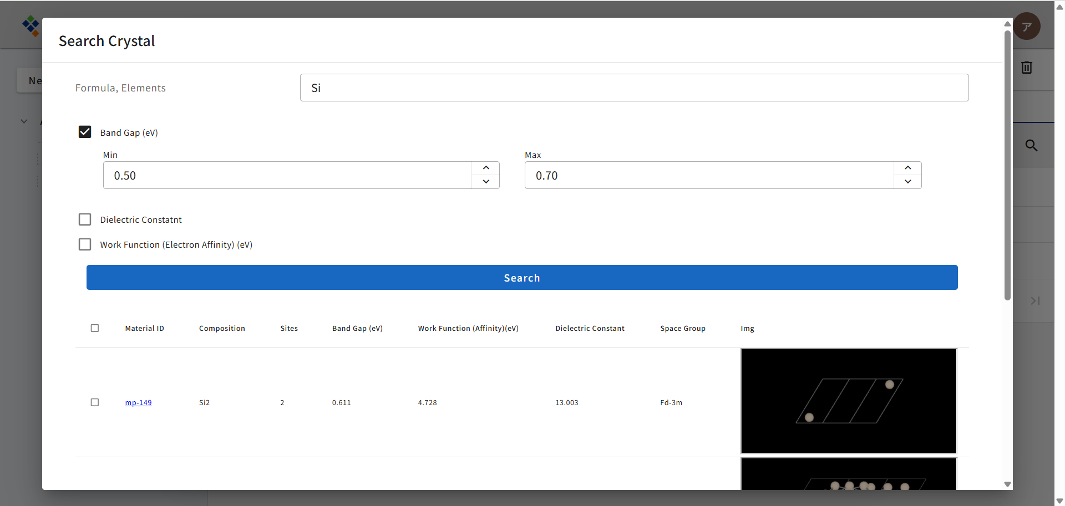Click the last-page skip icon
Screen dimensions: 1065x506
(1034, 301)
